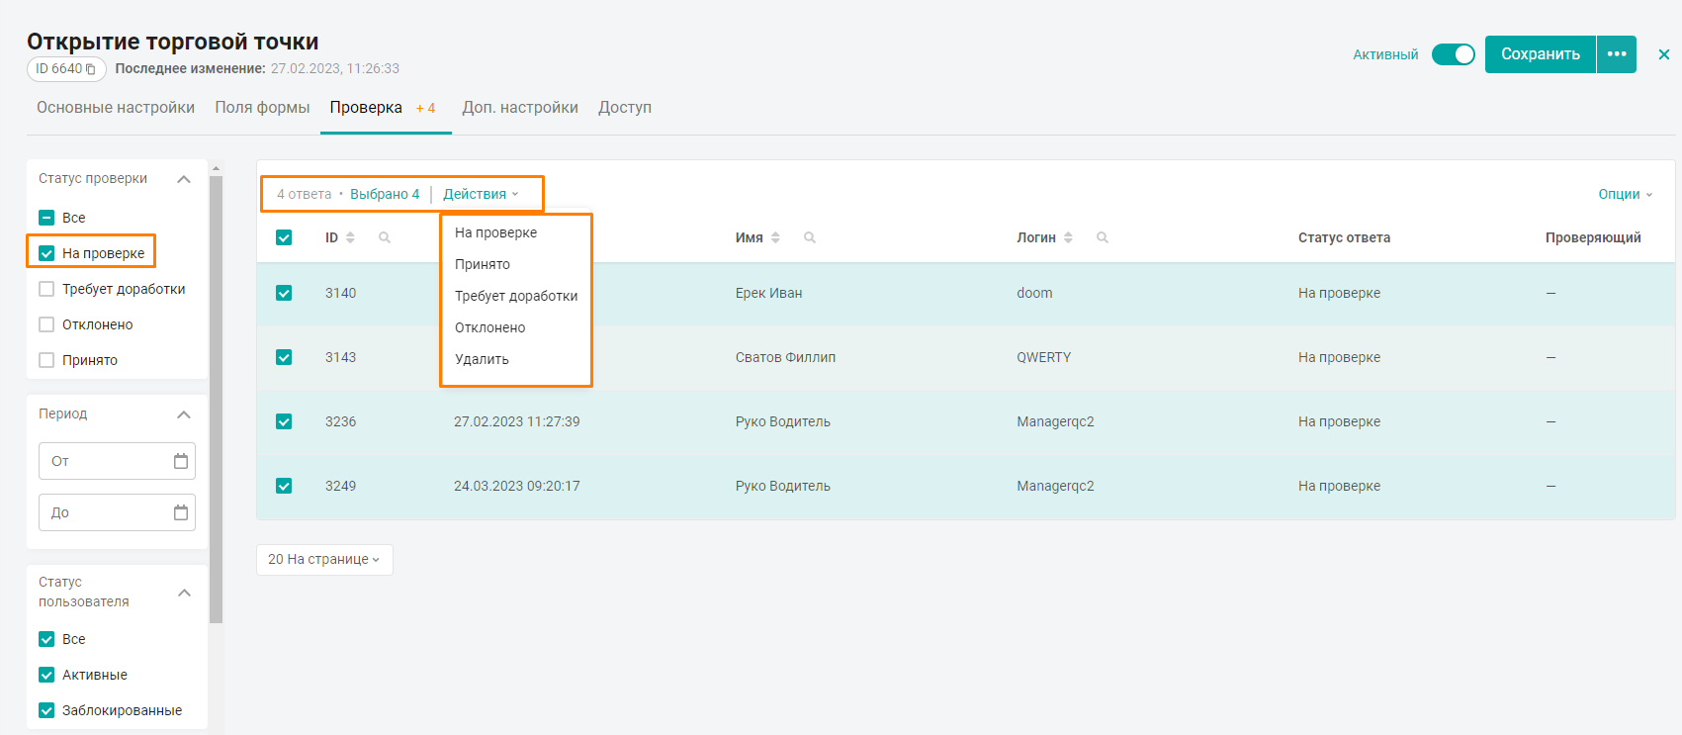1682x735 pixels.
Task: Click the filter sidebar scrollbar
Action: point(216,400)
